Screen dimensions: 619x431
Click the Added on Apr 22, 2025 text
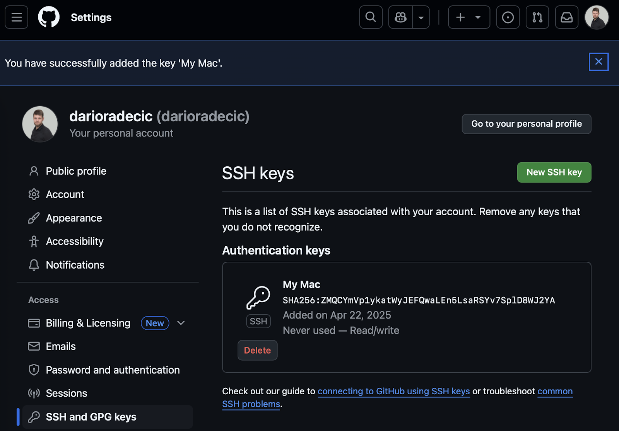(337, 315)
